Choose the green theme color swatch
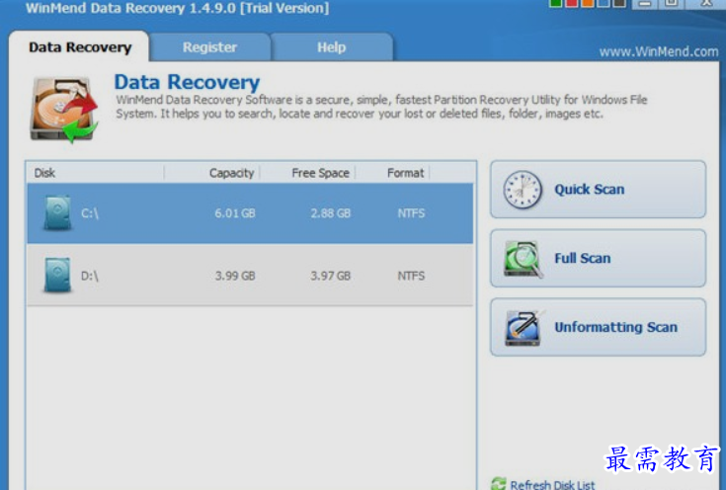The height and width of the screenshot is (490, 726). (x=555, y=3)
